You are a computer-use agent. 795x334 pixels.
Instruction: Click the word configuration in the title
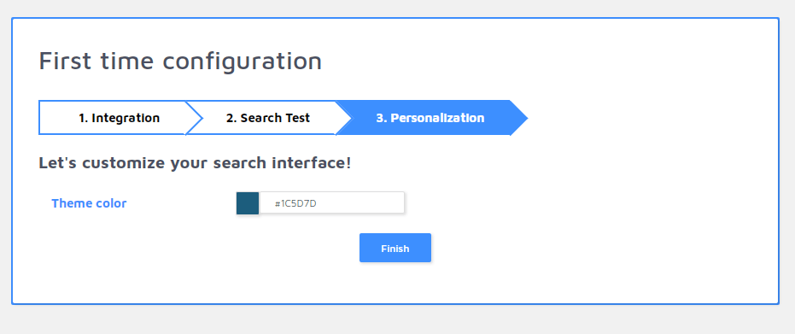tap(243, 62)
